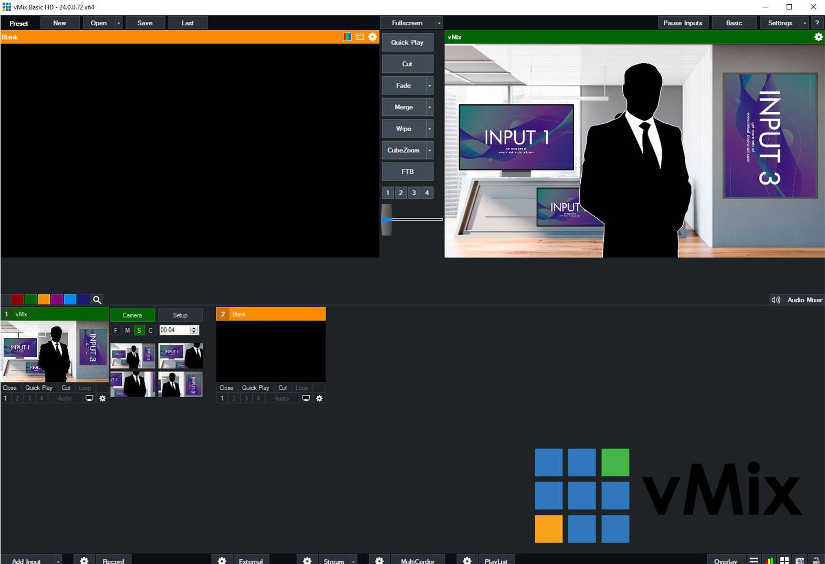Click the red color filter swatch

17,300
